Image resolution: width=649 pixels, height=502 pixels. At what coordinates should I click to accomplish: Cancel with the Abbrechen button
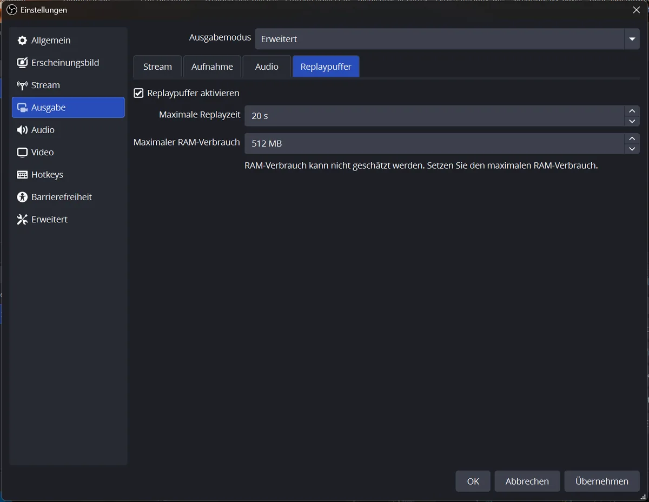pyautogui.click(x=527, y=481)
